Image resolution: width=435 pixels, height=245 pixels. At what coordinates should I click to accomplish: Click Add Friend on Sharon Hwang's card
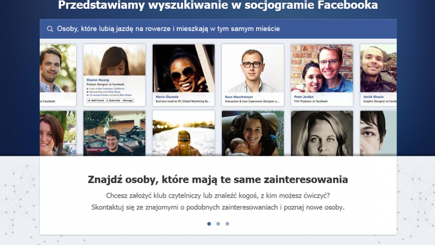point(96,101)
